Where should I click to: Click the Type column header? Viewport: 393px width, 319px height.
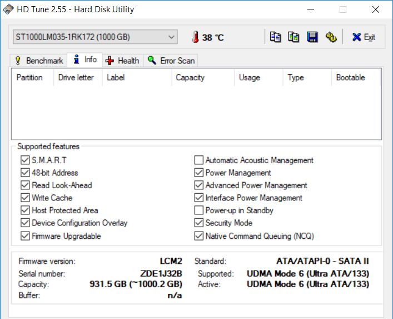(307, 77)
